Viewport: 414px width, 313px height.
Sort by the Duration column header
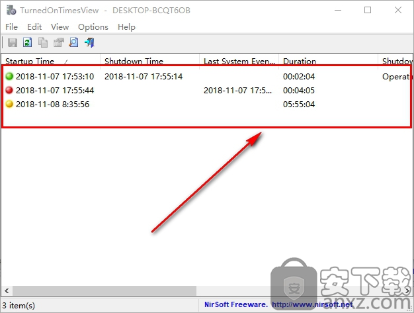(329, 62)
